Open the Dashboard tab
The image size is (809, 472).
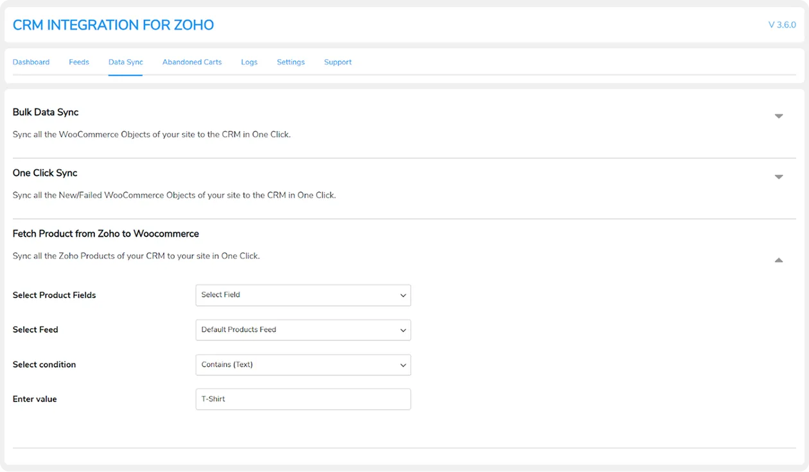(31, 62)
